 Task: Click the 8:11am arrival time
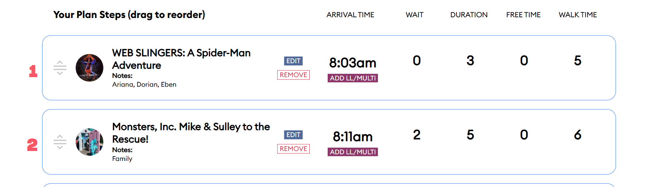pos(353,137)
